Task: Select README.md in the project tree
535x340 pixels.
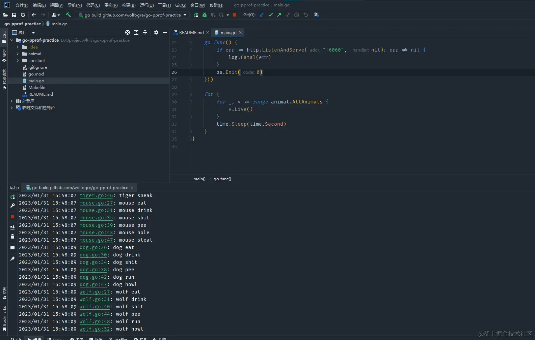Action: pyautogui.click(x=41, y=94)
